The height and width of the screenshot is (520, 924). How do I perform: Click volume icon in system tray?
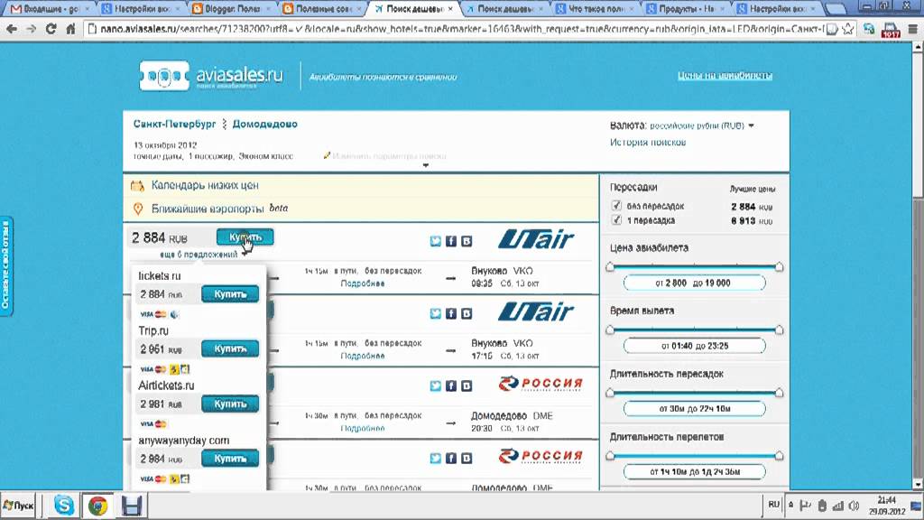tap(854, 506)
